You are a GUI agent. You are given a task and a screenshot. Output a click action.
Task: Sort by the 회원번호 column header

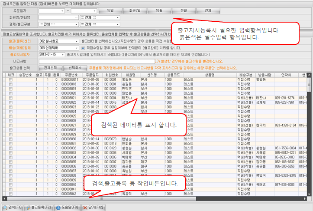(x=112, y=75)
